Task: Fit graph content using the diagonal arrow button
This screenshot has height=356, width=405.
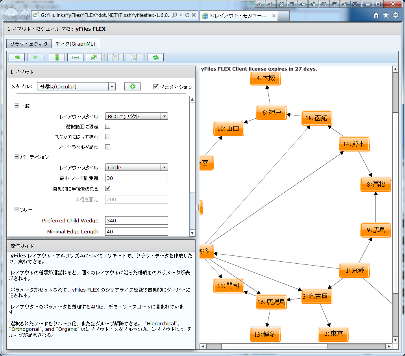Action: (94, 57)
